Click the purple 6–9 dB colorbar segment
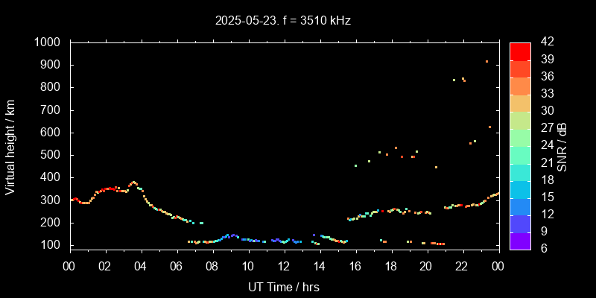The width and height of the screenshot is (596, 298). coord(520,240)
